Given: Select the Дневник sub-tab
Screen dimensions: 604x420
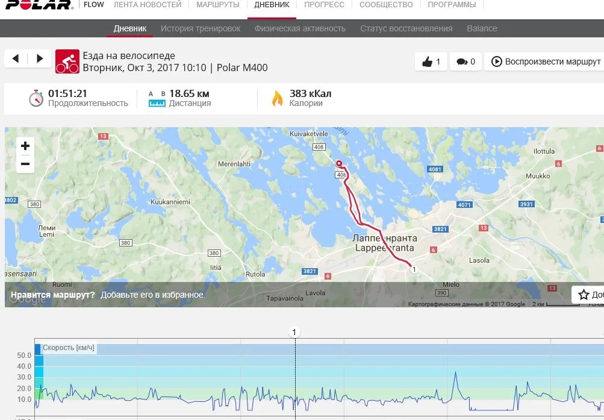Looking at the screenshot, I should coord(130,28).
